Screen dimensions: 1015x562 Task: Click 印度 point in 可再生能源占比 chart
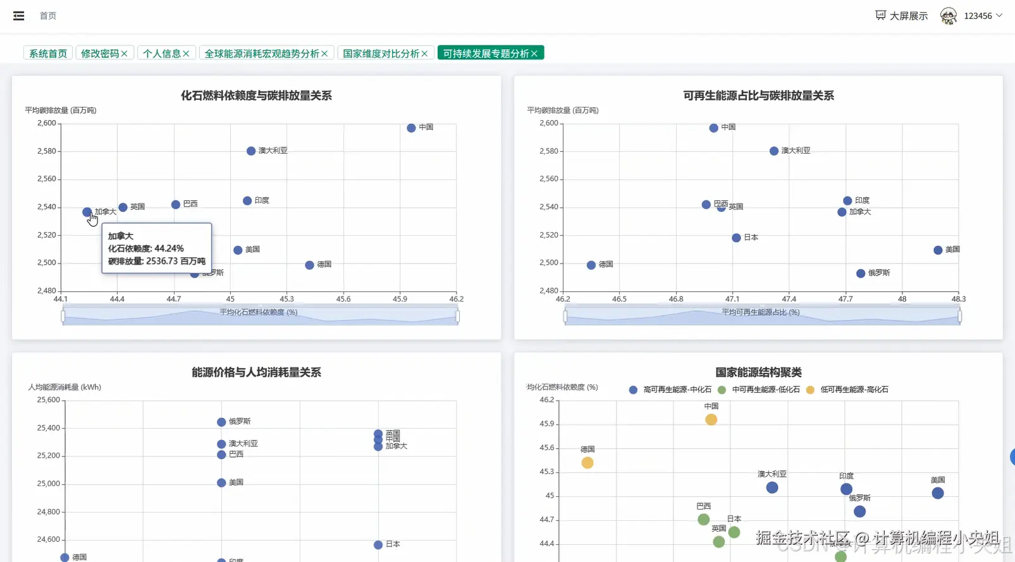(847, 201)
